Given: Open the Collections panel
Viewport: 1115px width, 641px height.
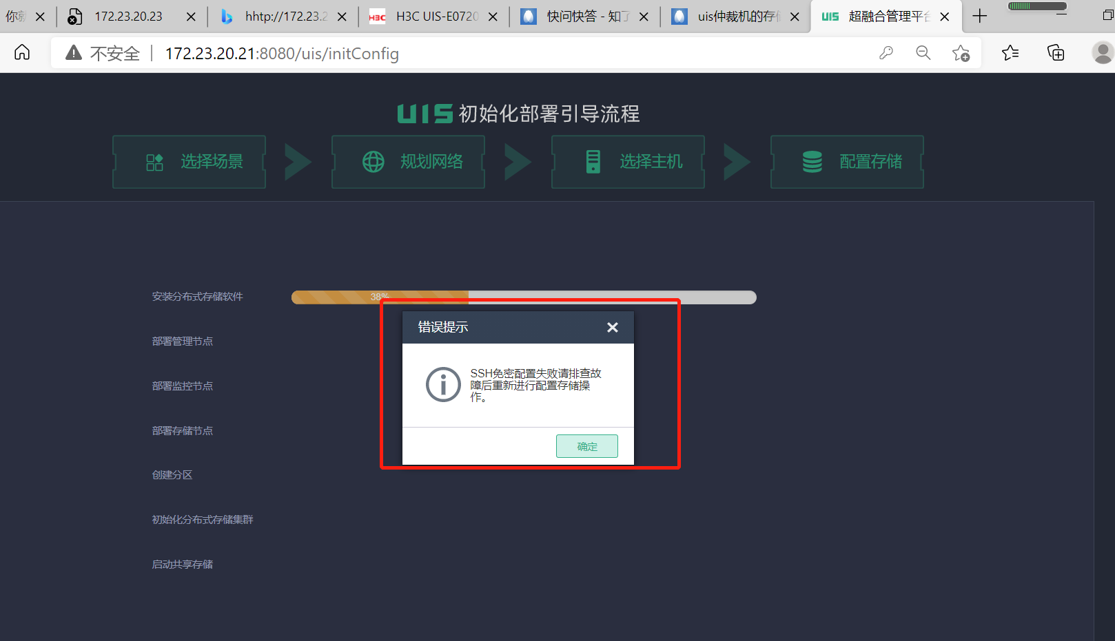Looking at the screenshot, I should tap(1056, 53).
